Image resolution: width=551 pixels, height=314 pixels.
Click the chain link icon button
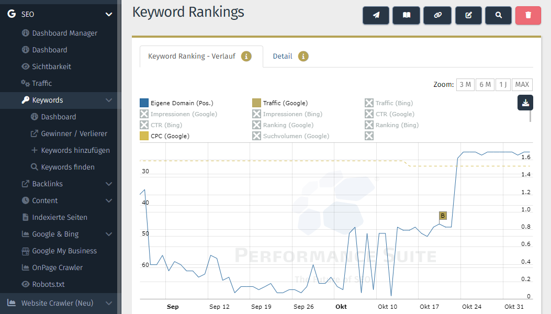pos(437,15)
